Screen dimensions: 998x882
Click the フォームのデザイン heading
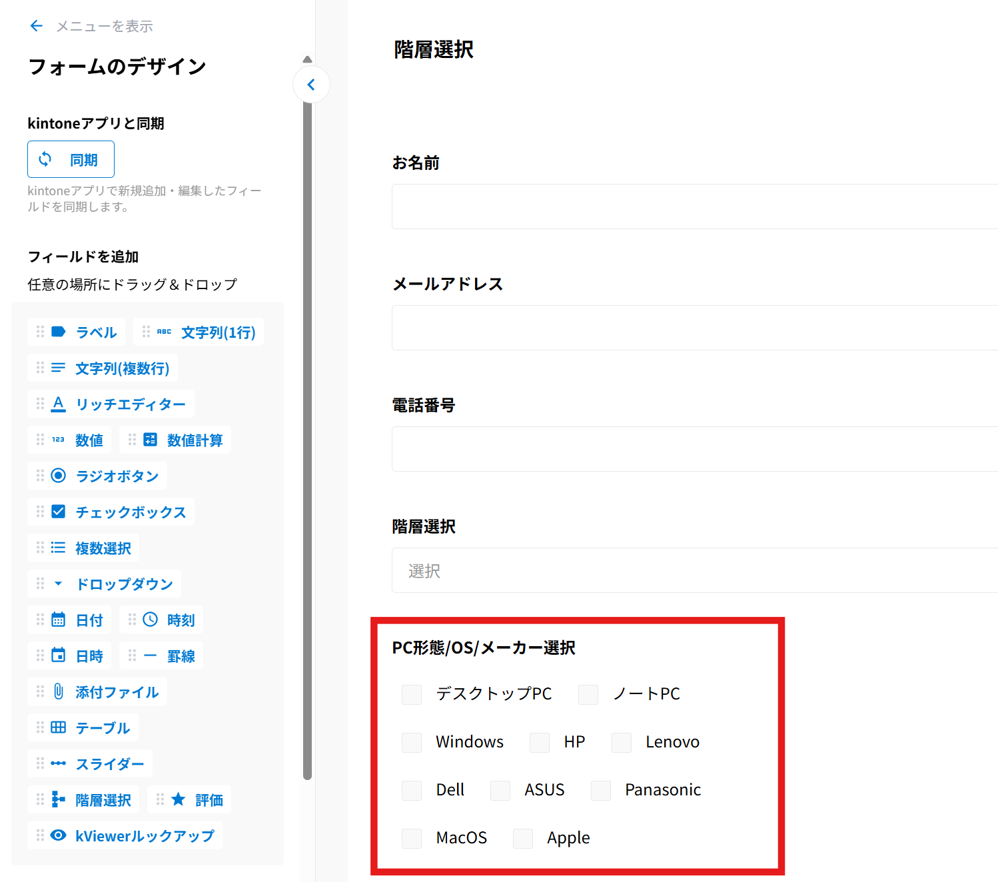(x=117, y=66)
